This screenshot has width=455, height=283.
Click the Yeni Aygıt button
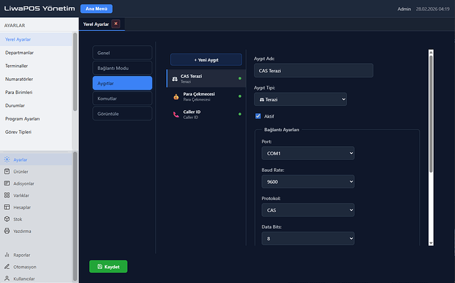[205, 60]
